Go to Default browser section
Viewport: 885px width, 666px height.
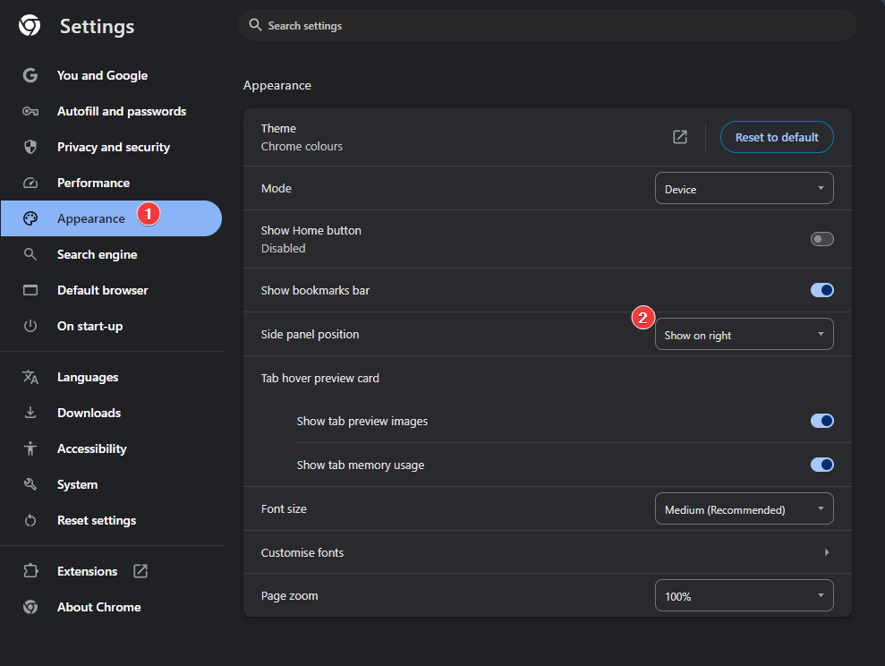103,290
